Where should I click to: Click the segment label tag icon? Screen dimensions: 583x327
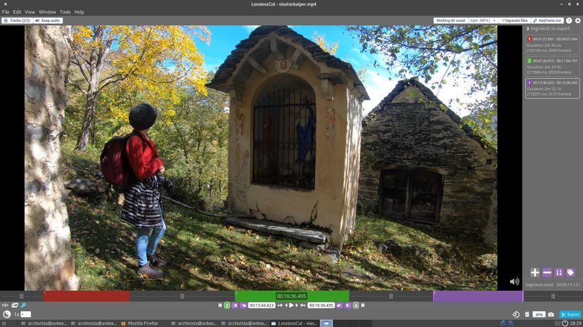tap(570, 272)
